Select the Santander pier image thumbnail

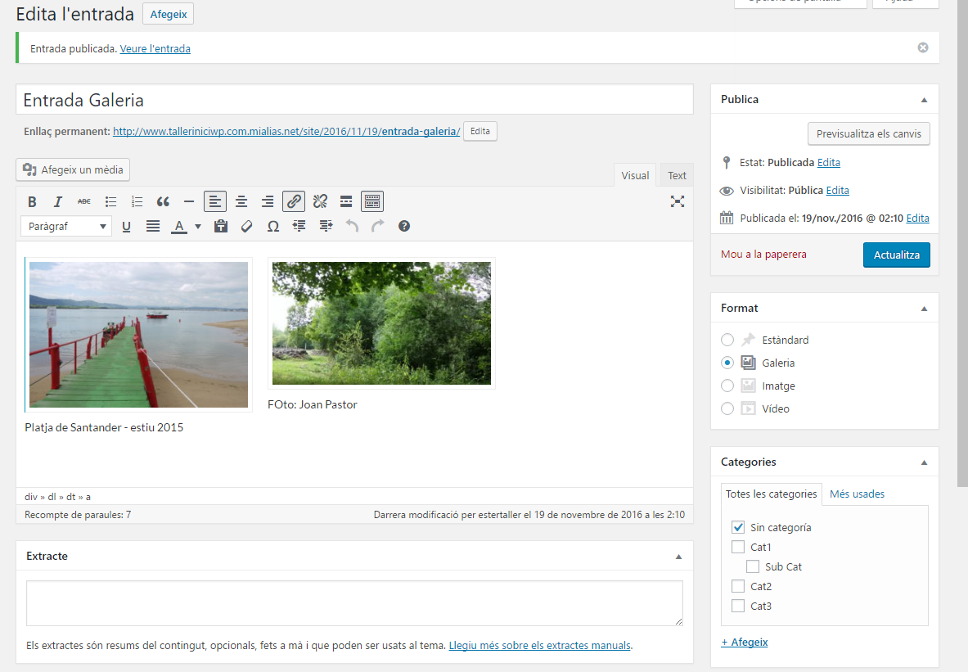click(139, 335)
